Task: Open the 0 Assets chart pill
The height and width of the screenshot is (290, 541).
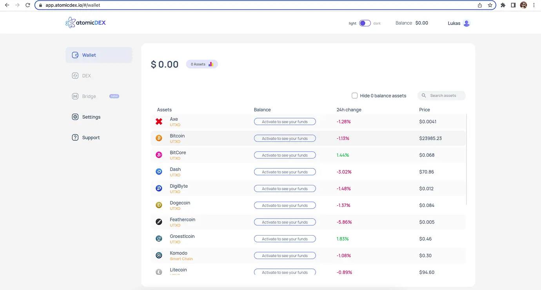Action: pyautogui.click(x=202, y=64)
